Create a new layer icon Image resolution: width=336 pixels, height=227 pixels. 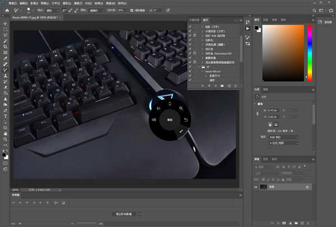click(x=302, y=223)
